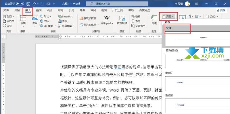
Task: Open the 页眉 header dropdown
Action: coord(168,16)
